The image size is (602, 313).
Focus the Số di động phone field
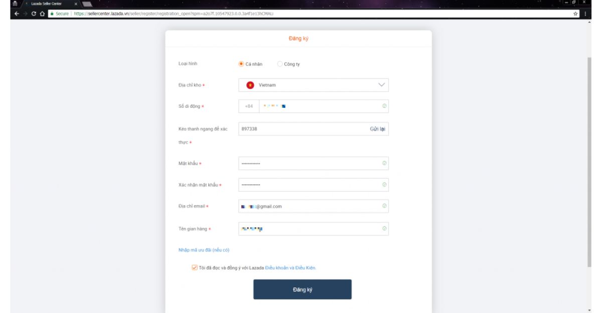pyautogui.click(x=324, y=106)
